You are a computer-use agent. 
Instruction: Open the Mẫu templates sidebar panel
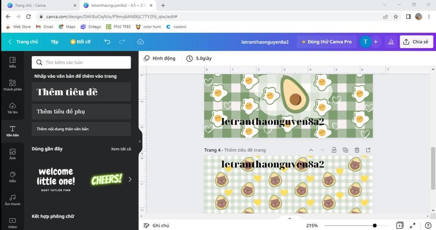point(12,62)
